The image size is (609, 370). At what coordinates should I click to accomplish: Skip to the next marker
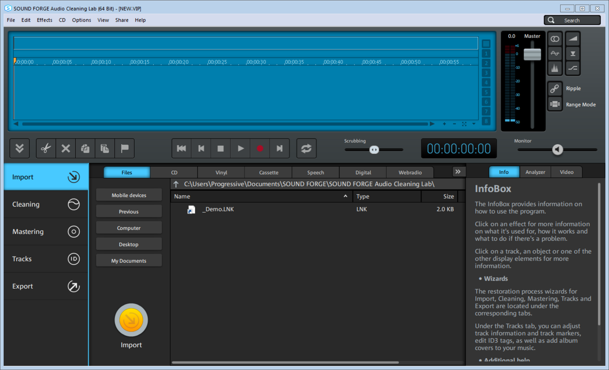279,149
